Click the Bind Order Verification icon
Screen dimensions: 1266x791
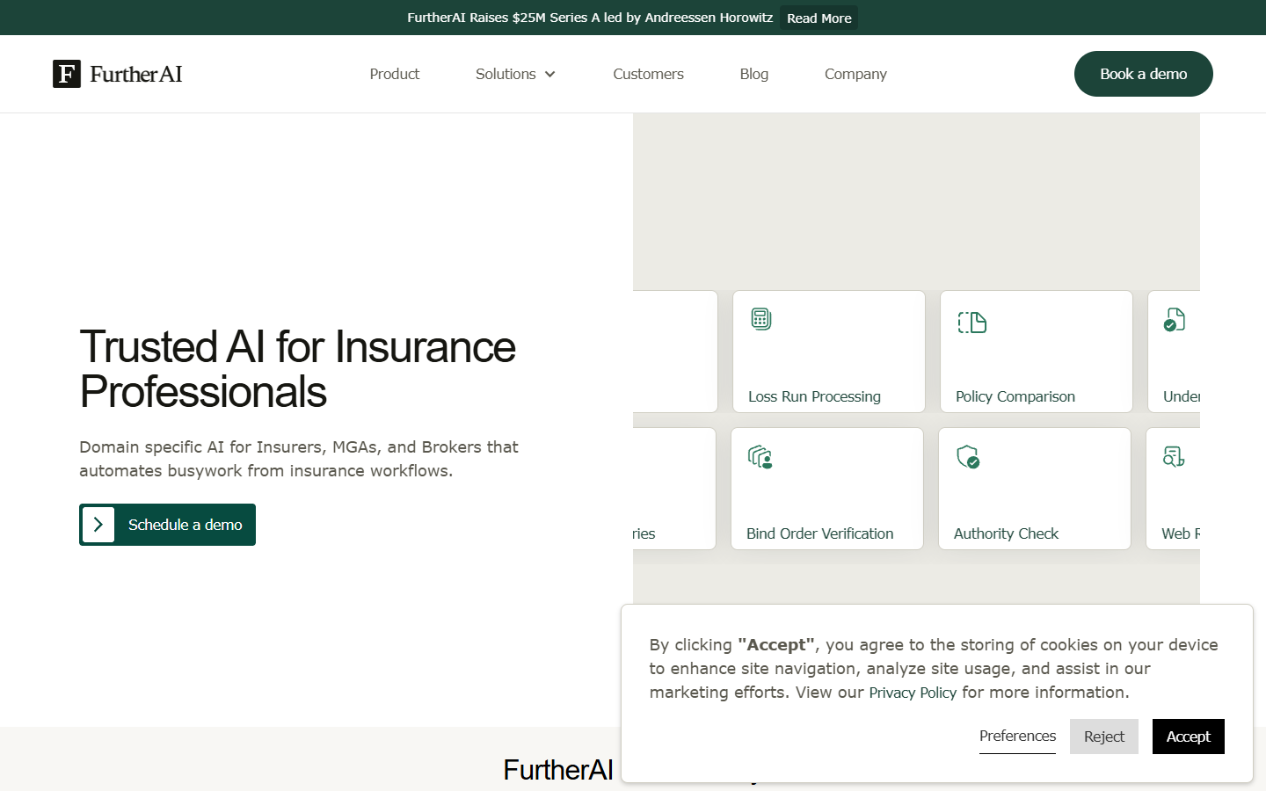tap(760, 457)
